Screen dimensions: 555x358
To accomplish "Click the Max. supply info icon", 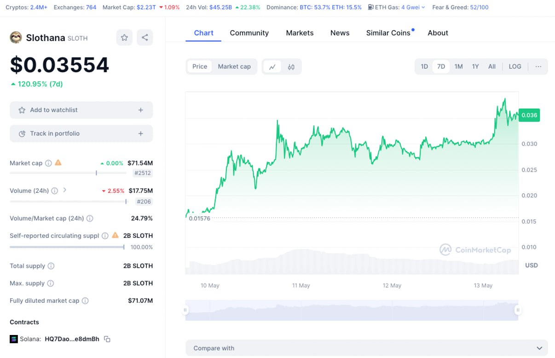I will coord(51,283).
